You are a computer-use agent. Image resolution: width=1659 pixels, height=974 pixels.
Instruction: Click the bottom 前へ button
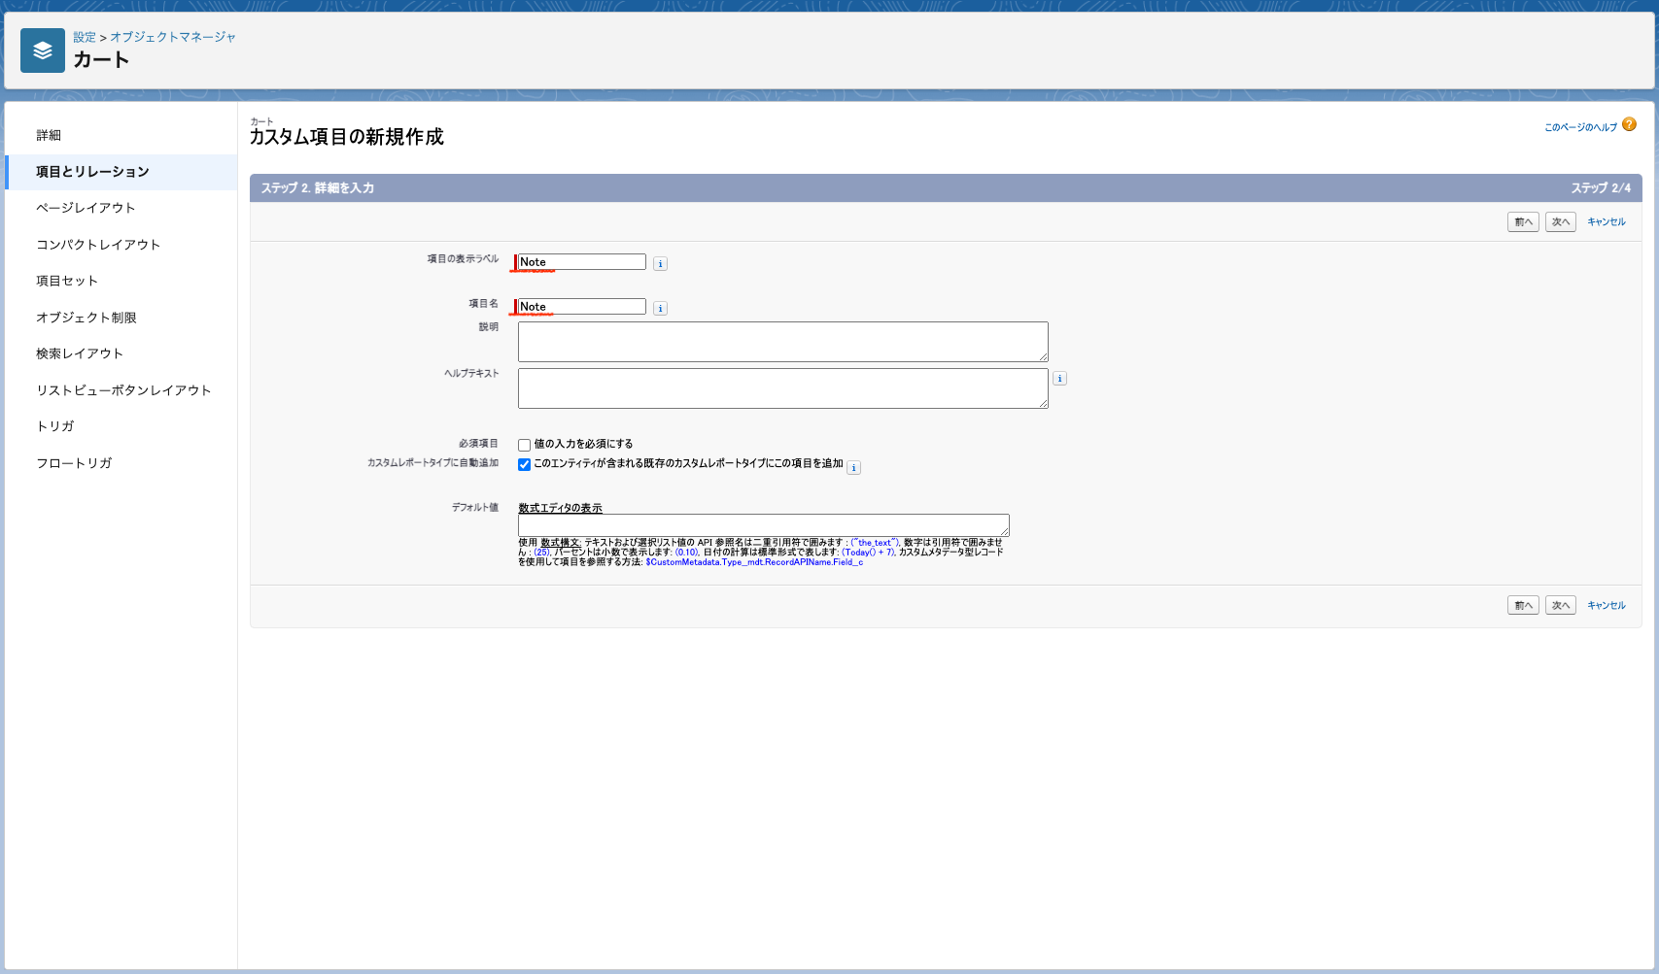point(1523,606)
